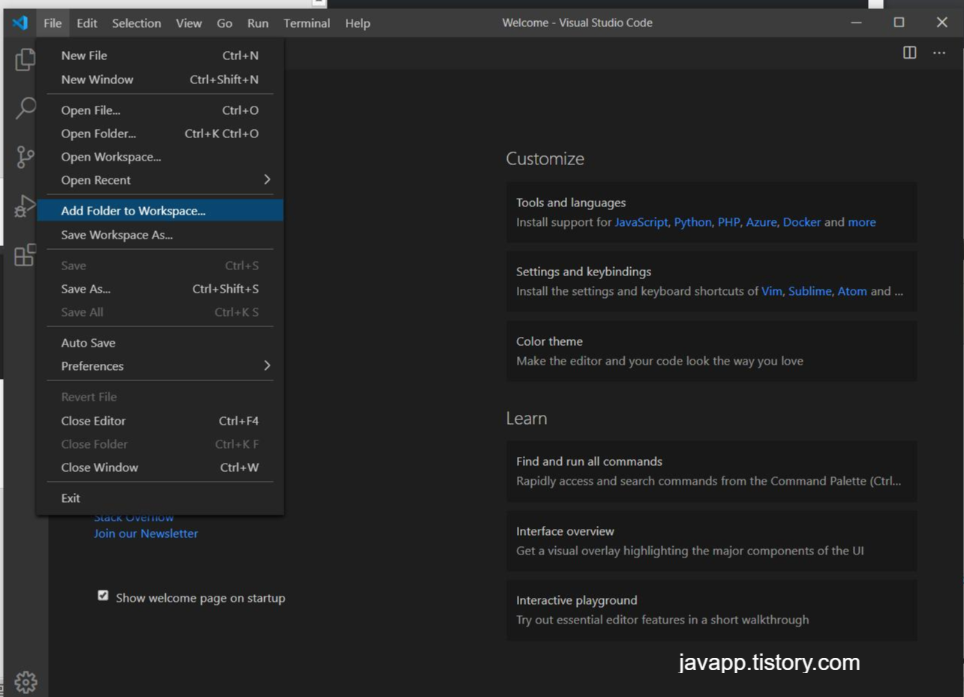Follow the Docker support link
This screenshot has width=964, height=697.
802,222
